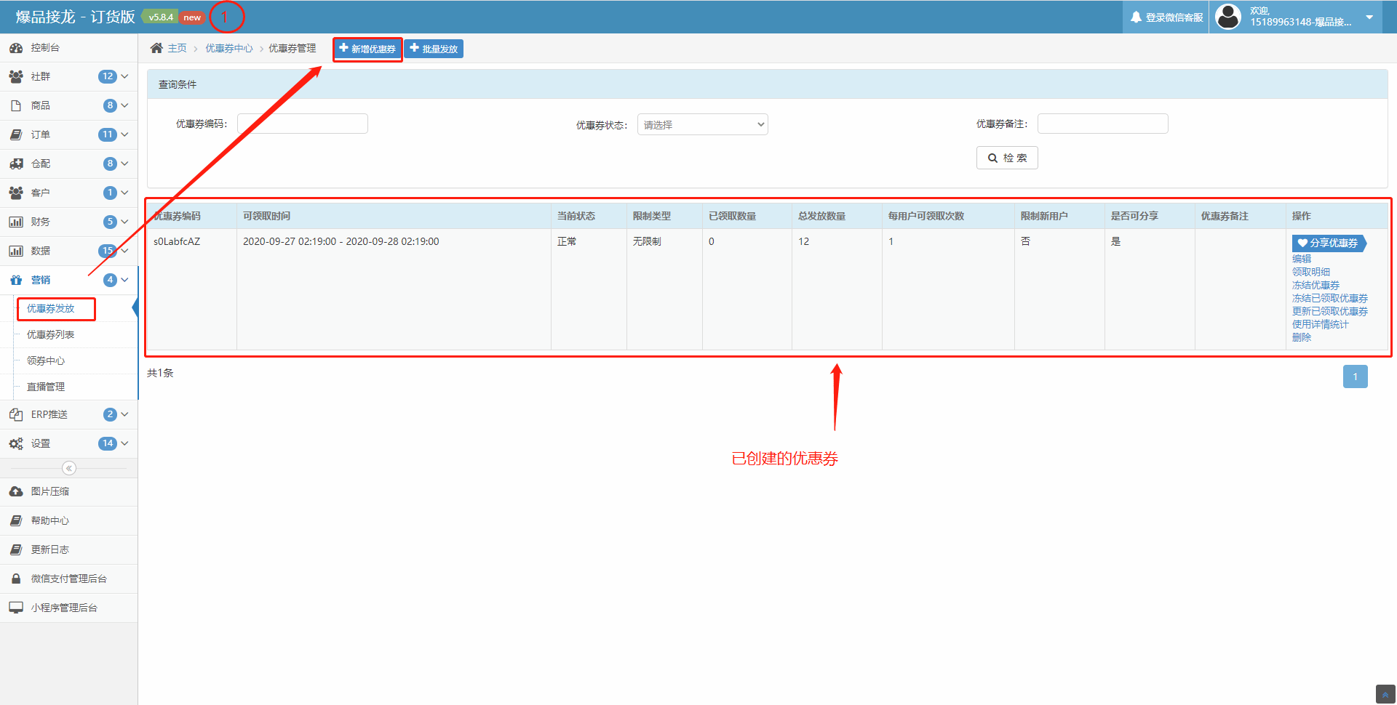
Task: Open 领券中心 submenu item
Action: (46, 361)
